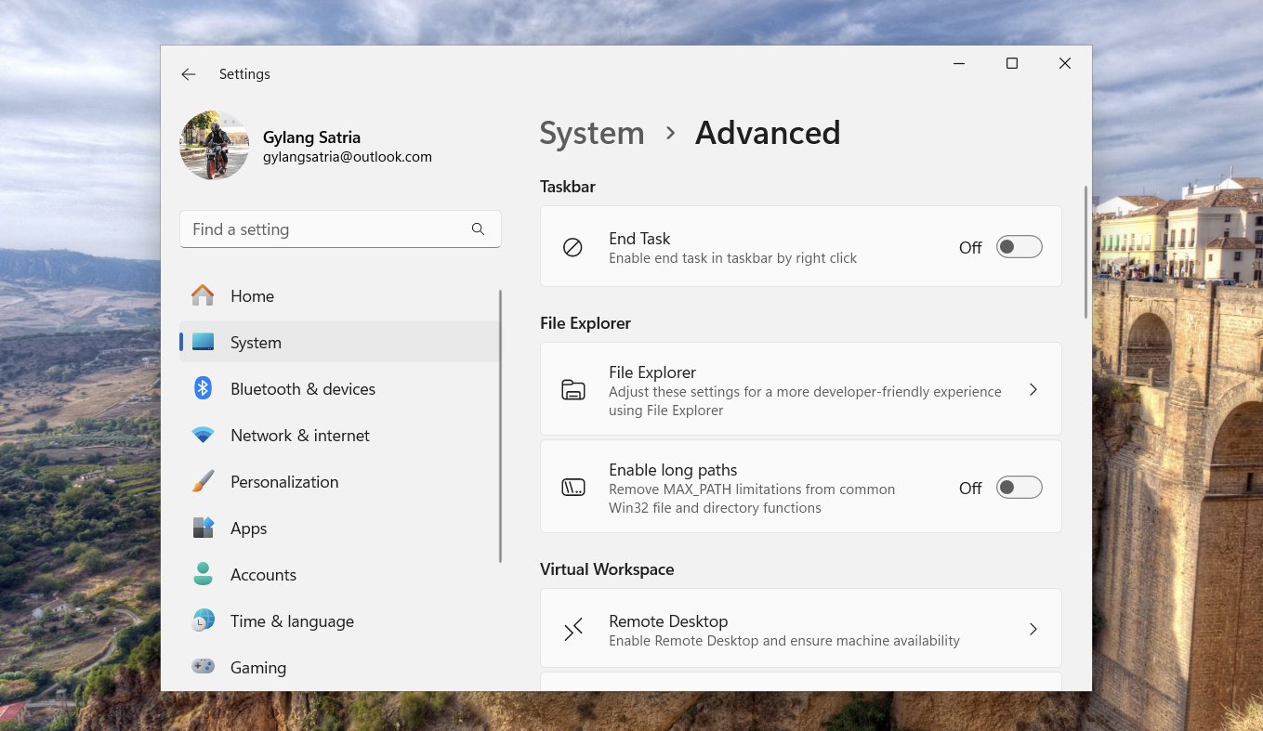Expand the Remote Desktop chevron
Viewport: 1263px width, 731px height.
(x=1033, y=629)
